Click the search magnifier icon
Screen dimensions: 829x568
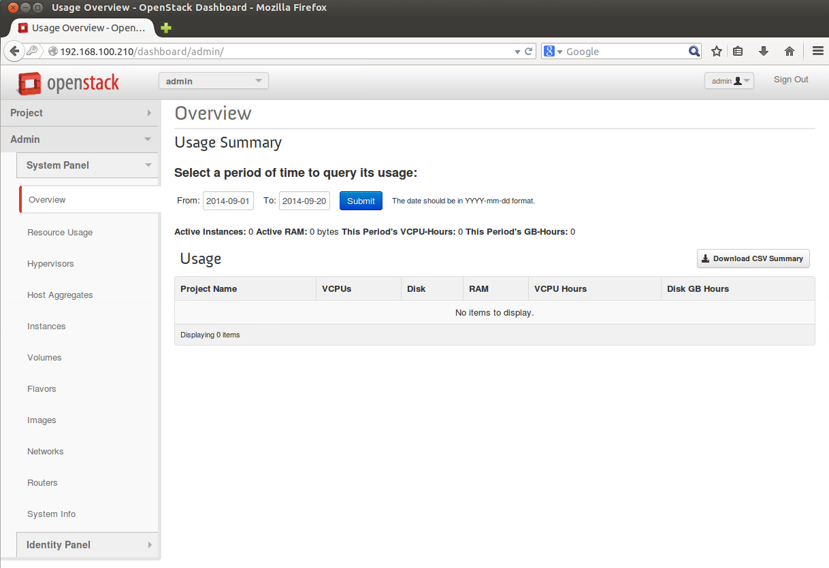(694, 51)
